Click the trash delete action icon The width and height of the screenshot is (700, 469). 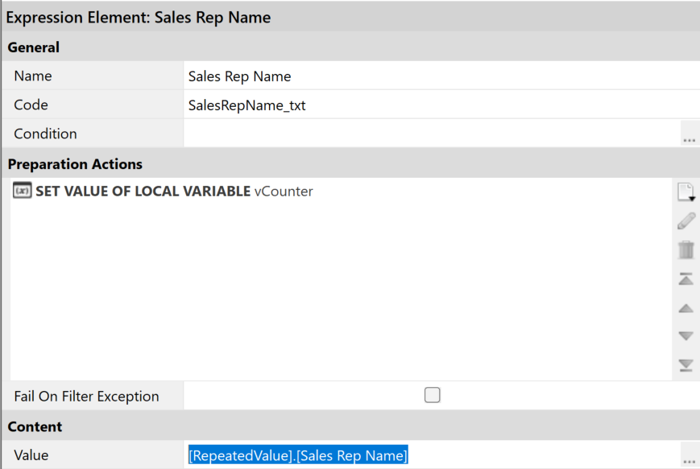coord(686,250)
